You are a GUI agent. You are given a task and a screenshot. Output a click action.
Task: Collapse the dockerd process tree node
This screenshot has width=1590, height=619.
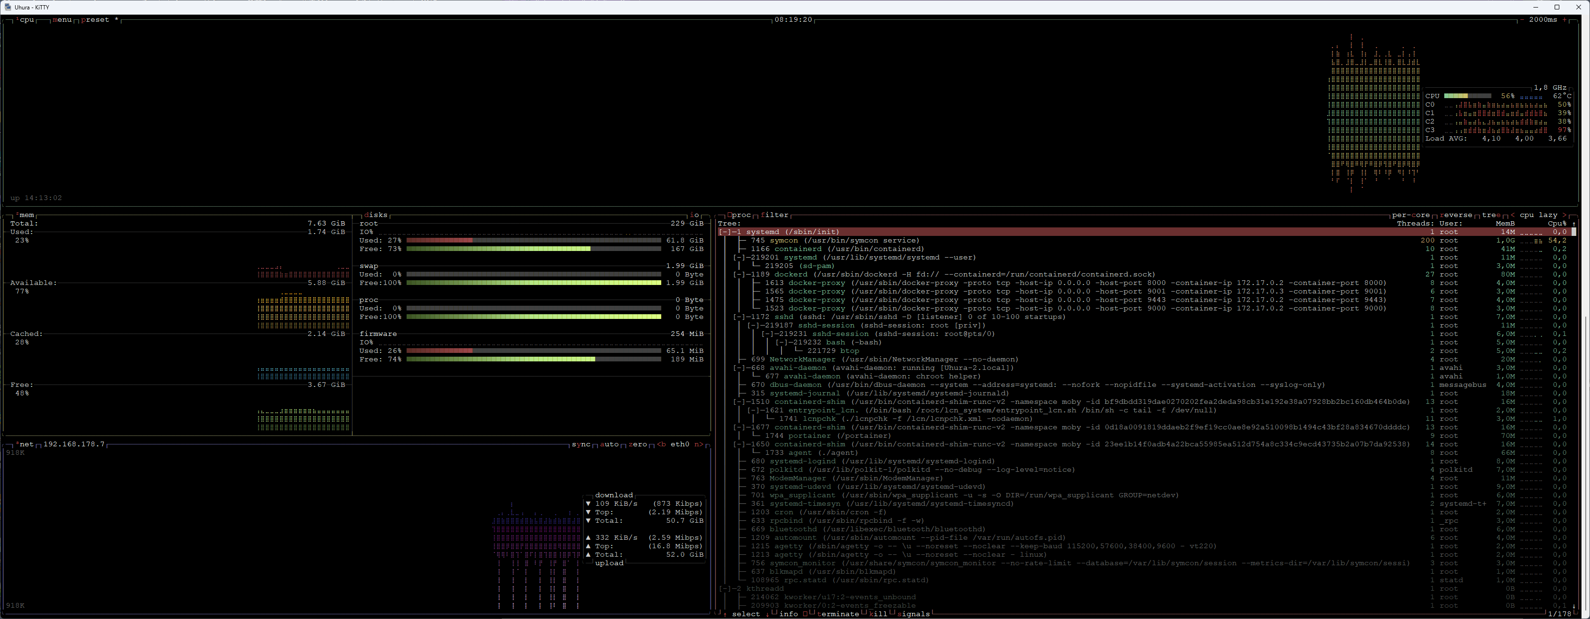coord(739,275)
